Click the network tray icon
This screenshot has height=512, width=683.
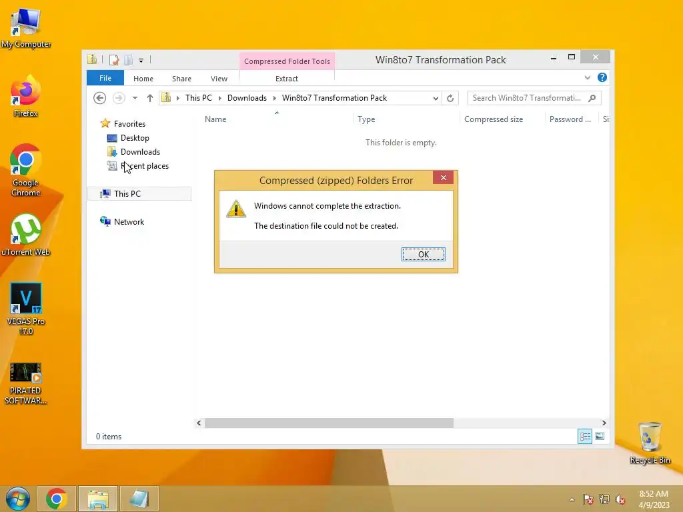point(604,499)
